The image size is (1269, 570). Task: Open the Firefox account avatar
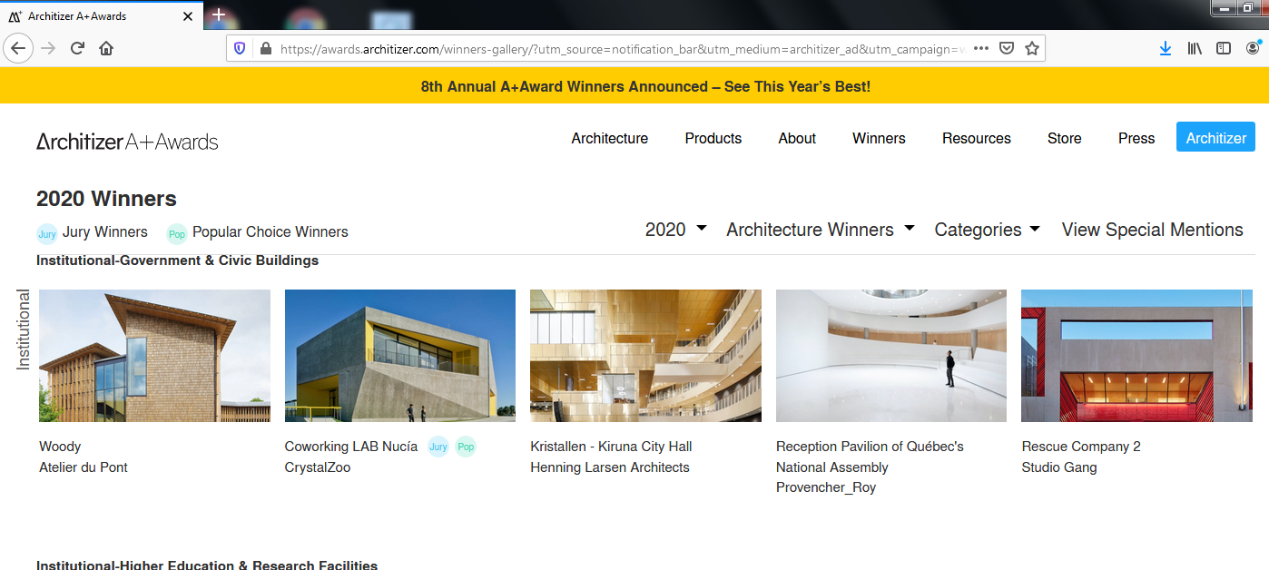pyautogui.click(x=1254, y=48)
